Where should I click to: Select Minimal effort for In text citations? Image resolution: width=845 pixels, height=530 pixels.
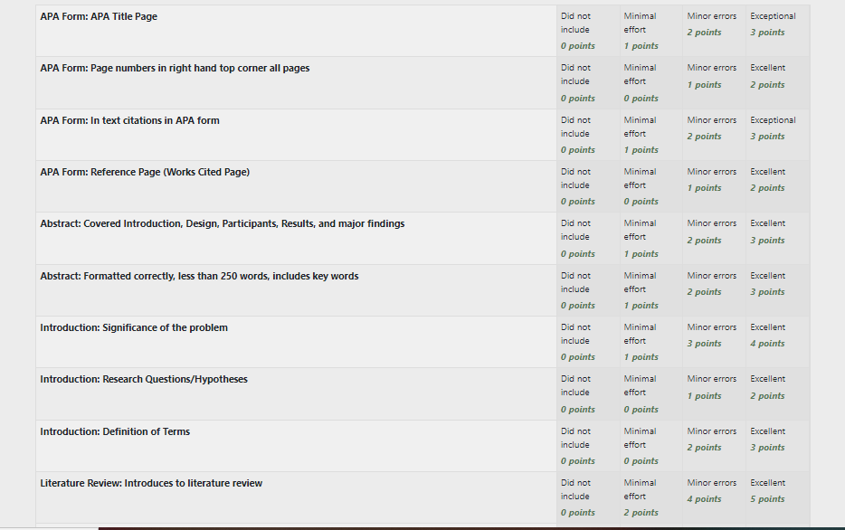pos(651,135)
